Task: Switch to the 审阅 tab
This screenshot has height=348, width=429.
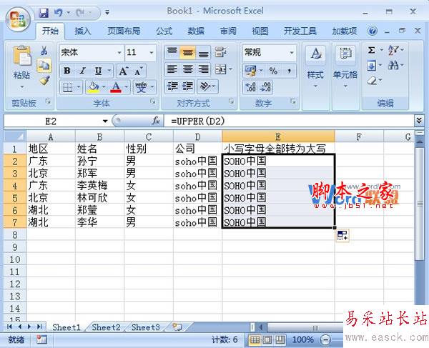Action: pos(227,31)
